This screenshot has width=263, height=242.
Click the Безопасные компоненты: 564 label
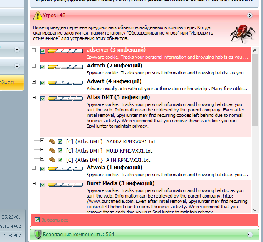79,234
